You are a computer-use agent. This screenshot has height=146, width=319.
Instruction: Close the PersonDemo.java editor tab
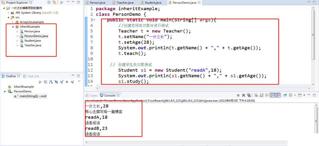pyautogui.click(x=199, y=3)
